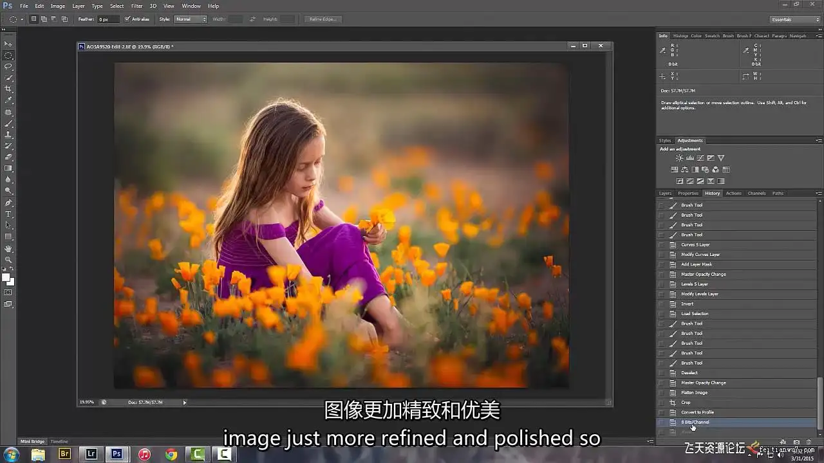This screenshot has width=824, height=463.
Task: Add a Hue/Saturation adjustment
Action: [x=675, y=170]
